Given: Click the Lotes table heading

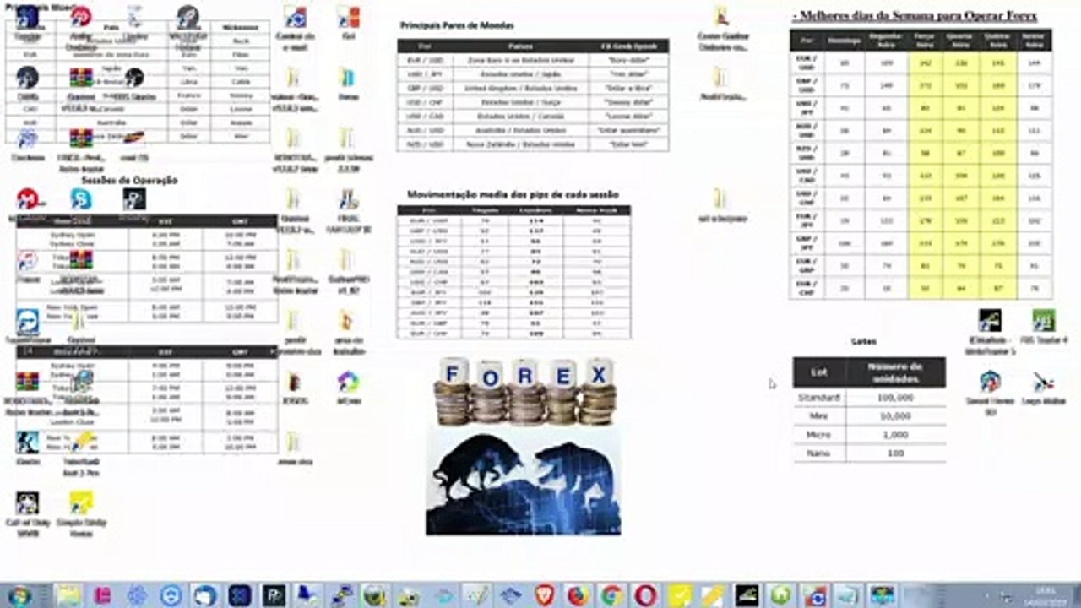Looking at the screenshot, I should [x=864, y=341].
